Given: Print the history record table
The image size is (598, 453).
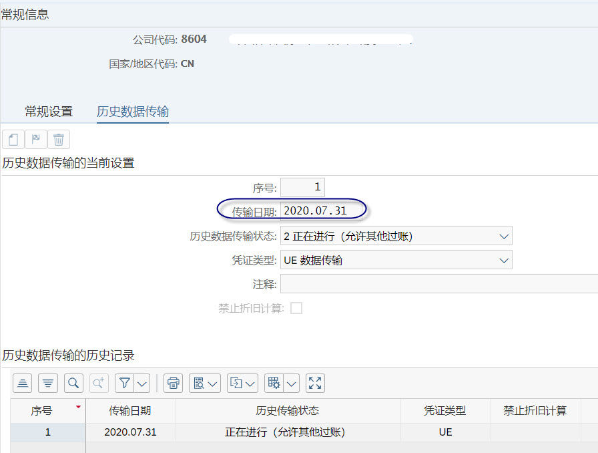Looking at the screenshot, I should pos(173,383).
